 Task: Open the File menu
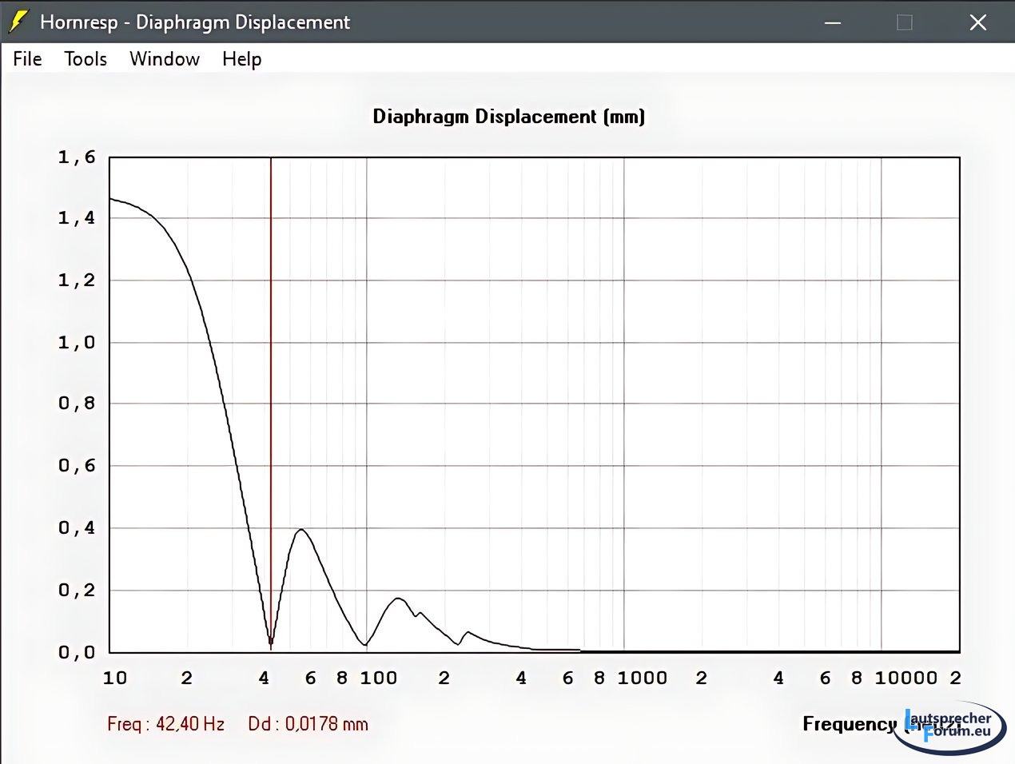[27, 59]
